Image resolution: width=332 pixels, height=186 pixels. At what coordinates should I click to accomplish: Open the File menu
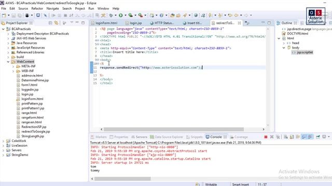click(4, 8)
